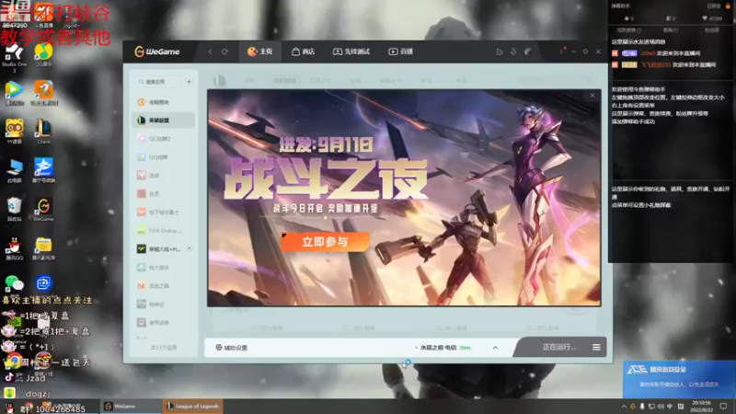The width and height of the screenshot is (736, 414).
Task: Open 此电脑 on the desktop
Action: click(15, 170)
